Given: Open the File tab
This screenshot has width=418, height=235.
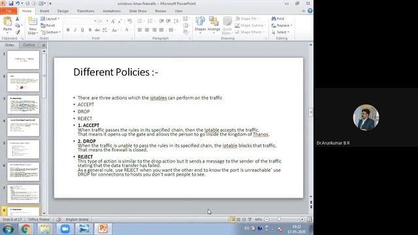Looking at the screenshot, I should click(8, 11).
